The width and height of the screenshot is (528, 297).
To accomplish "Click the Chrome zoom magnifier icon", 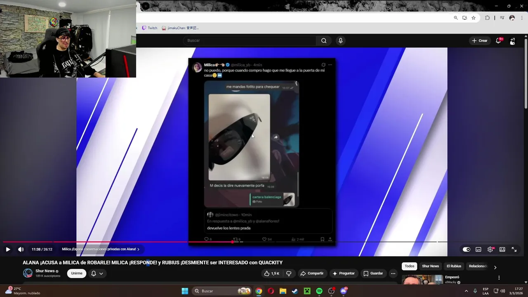I will click(456, 18).
